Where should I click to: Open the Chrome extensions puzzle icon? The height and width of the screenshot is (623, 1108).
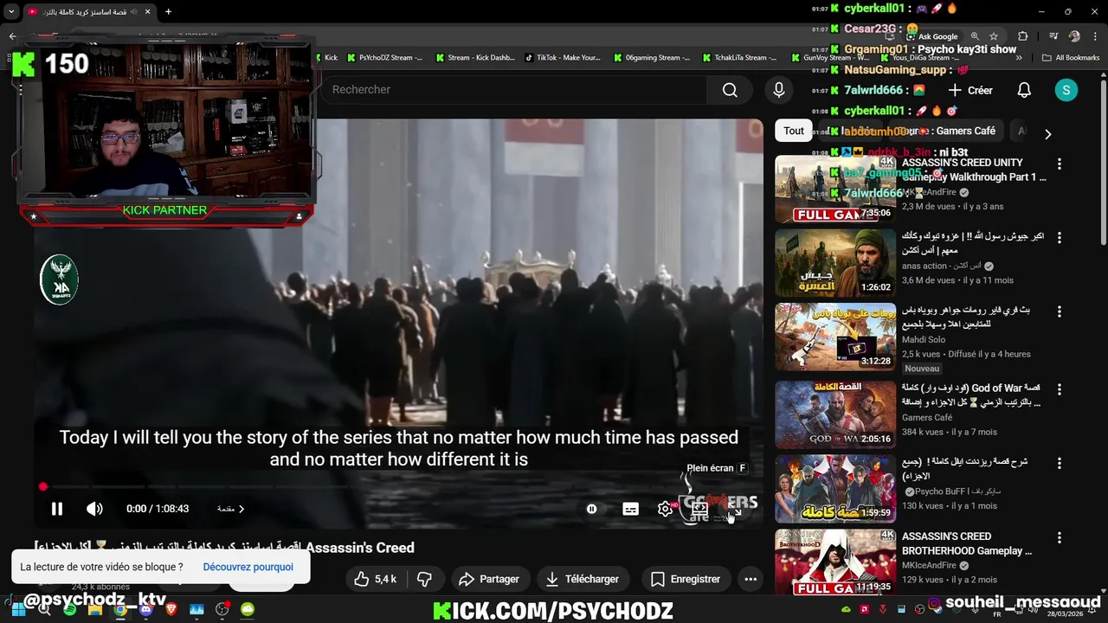pos(1023,36)
